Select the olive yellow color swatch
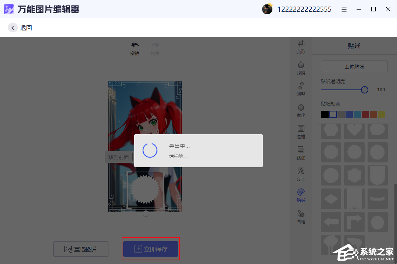 click(382, 114)
